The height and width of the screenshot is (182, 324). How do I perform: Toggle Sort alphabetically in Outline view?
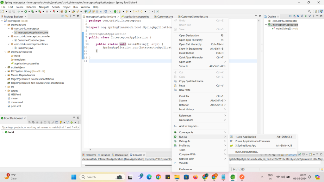(x=294, y=16)
